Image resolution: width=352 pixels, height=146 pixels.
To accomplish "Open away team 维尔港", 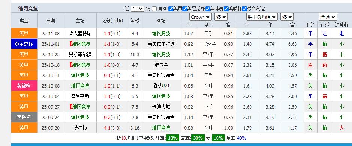I will (x=161, y=65).
